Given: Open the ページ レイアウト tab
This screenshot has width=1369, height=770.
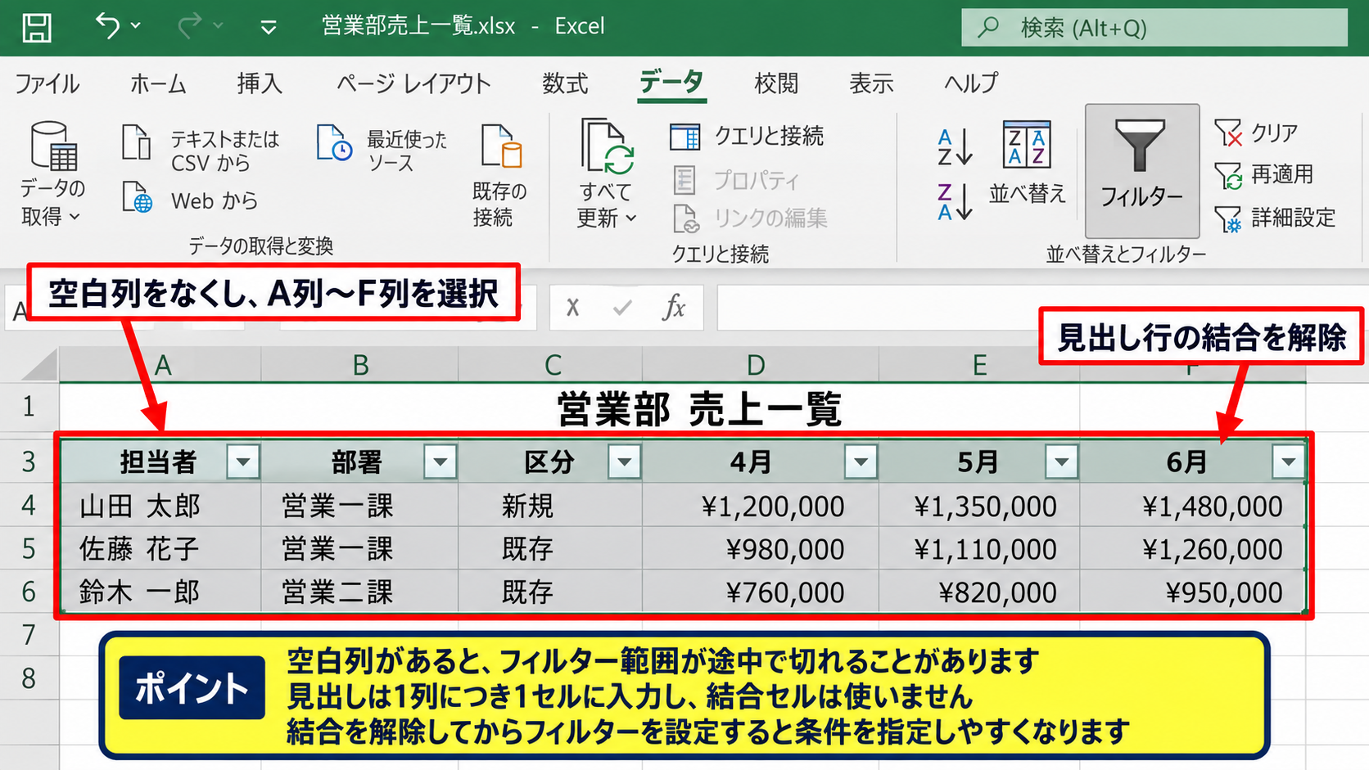Looking at the screenshot, I should (413, 83).
